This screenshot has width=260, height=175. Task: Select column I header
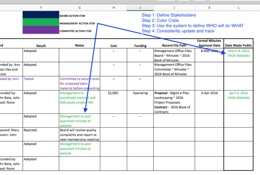click(x=140, y=8)
